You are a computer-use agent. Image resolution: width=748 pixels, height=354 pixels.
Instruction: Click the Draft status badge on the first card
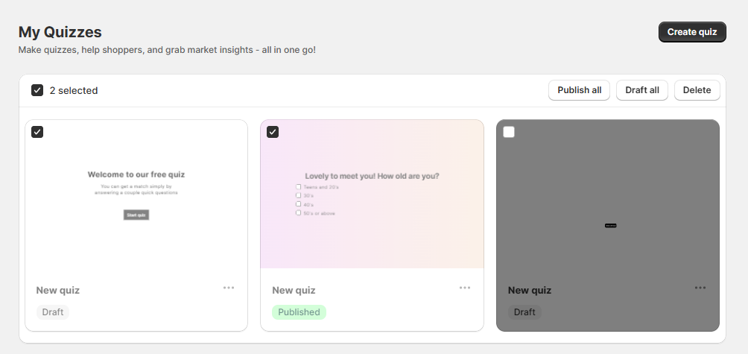click(53, 312)
